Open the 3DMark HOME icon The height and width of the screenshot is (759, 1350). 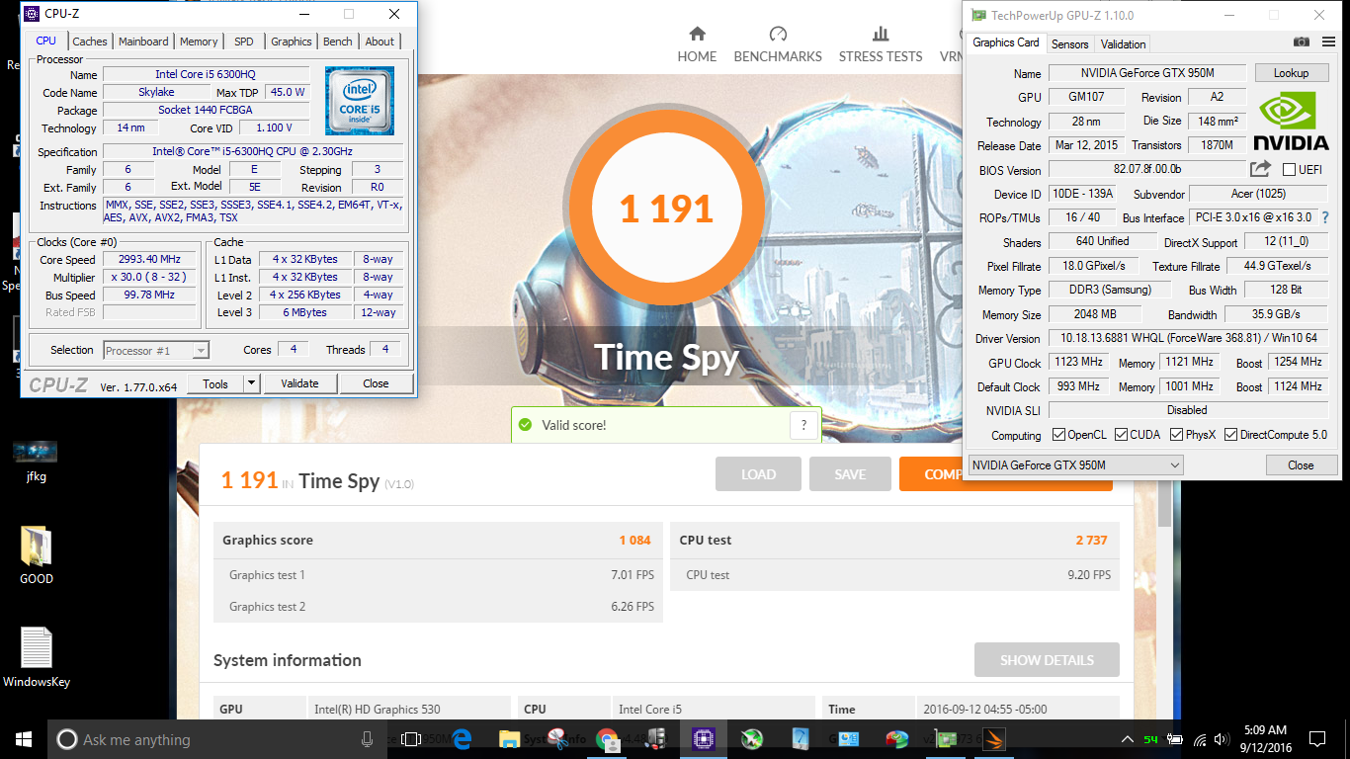pos(697,34)
